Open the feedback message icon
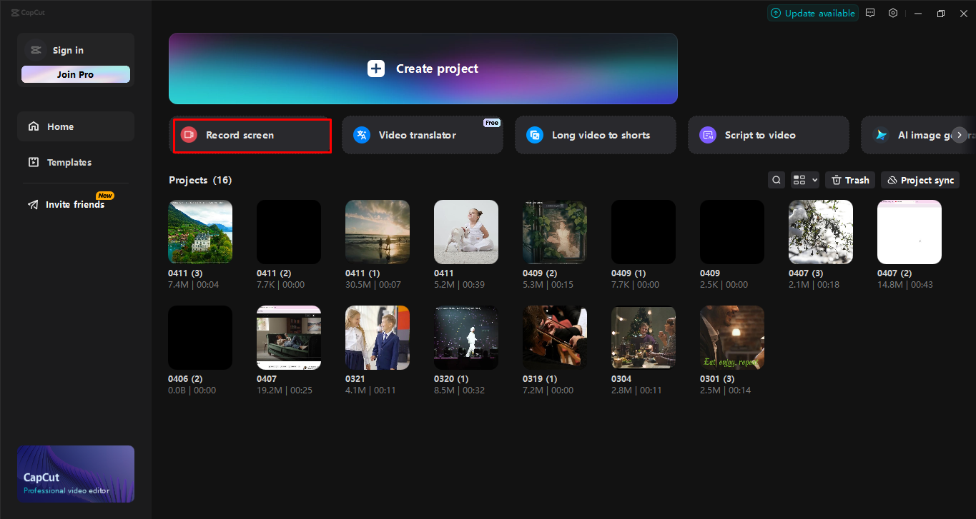This screenshot has height=519, width=976. [x=870, y=13]
